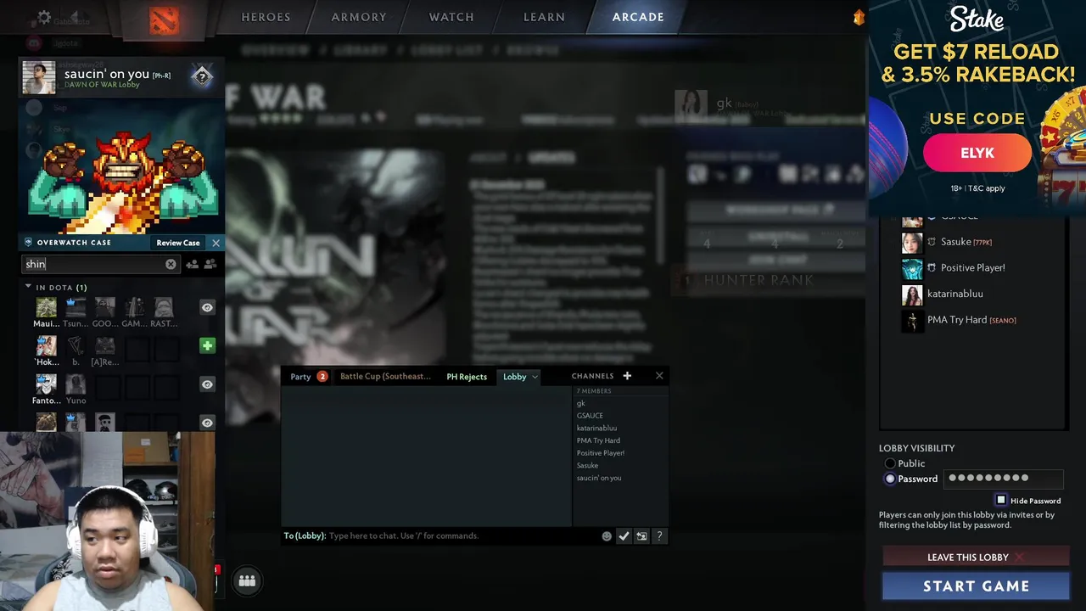The width and height of the screenshot is (1086, 611).
Task: Switch to the Battle Cup chat tab
Action: pos(385,377)
